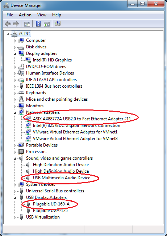Expand IEEE 1394 Bus host controllers

click(15, 87)
